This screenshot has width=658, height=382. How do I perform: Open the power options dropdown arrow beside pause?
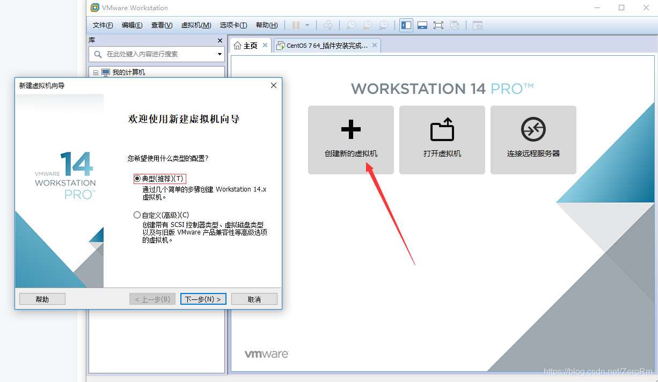307,25
